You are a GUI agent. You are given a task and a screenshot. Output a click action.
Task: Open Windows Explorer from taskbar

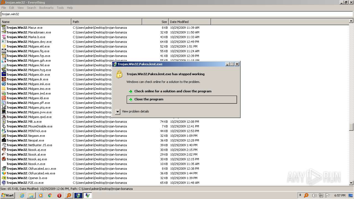pos(31,195)
